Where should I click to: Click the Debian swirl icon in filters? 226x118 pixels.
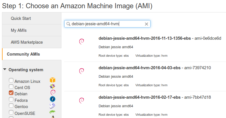(x=52, y=92)
